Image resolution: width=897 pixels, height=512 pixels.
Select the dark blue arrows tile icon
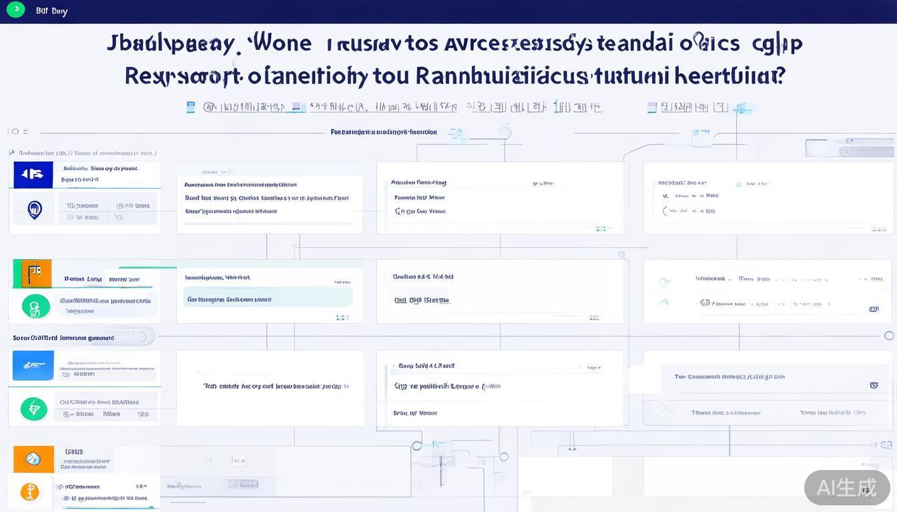point(33,174)
